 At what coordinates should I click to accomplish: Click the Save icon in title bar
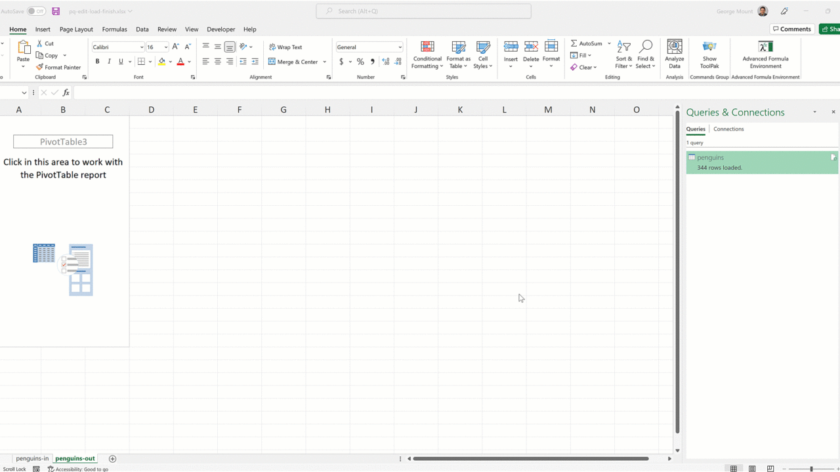(x=56, y=11)
